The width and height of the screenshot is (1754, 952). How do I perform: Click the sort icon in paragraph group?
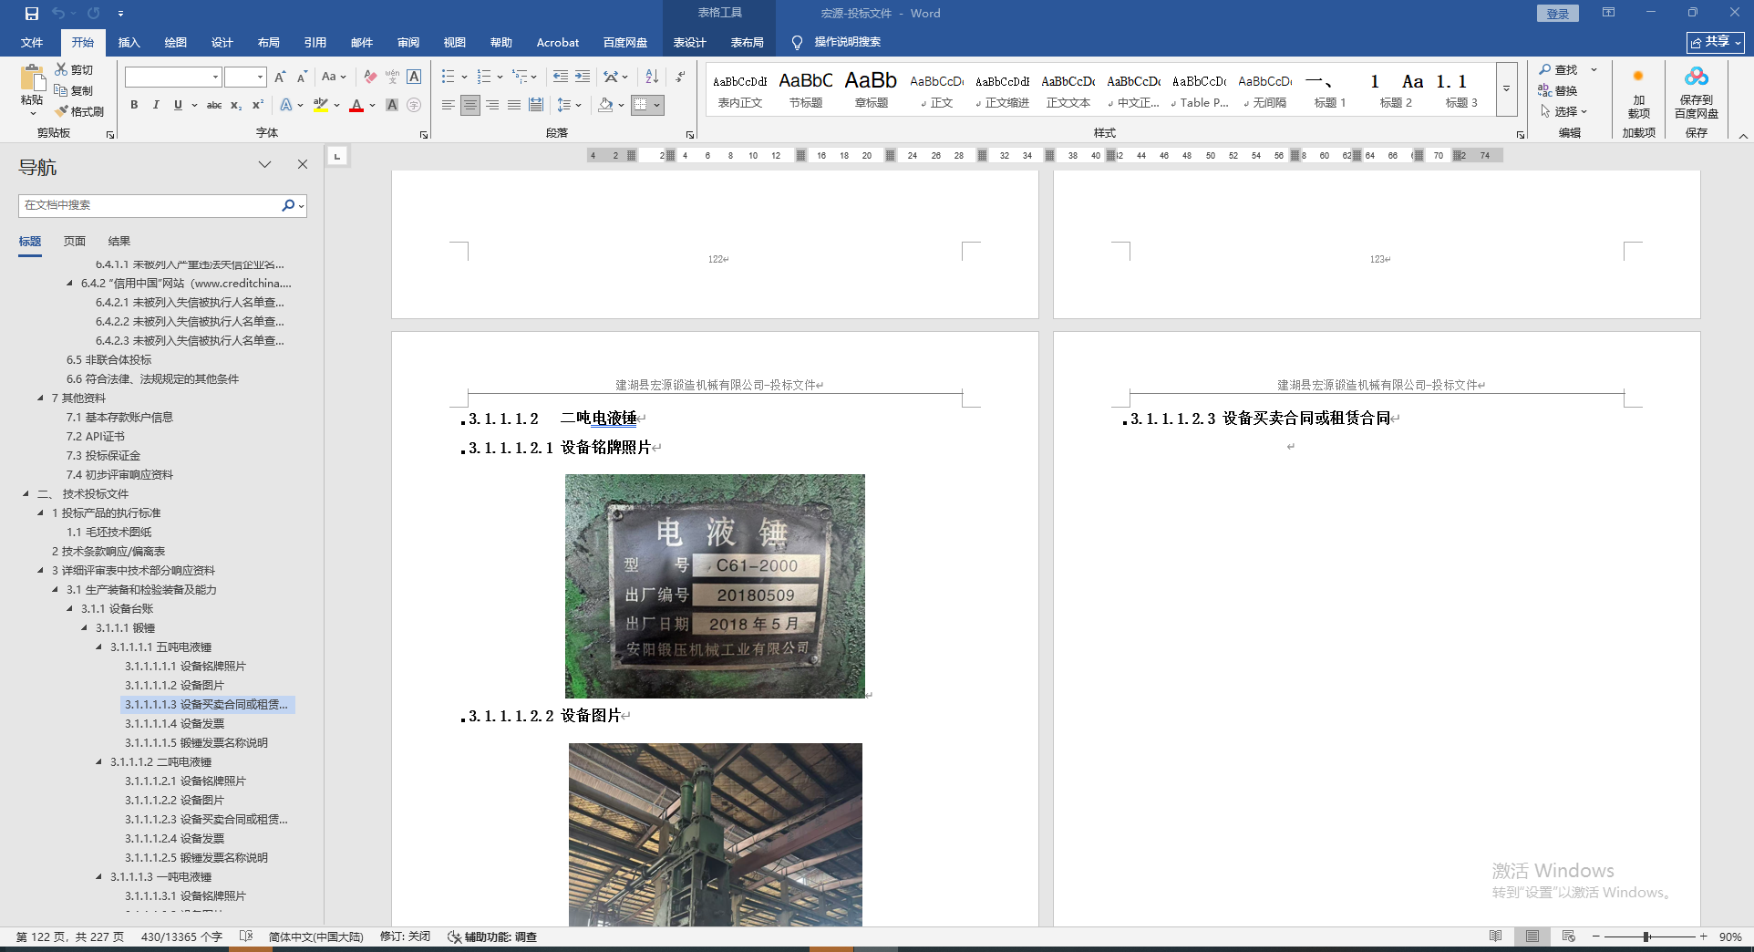[652, 77]
